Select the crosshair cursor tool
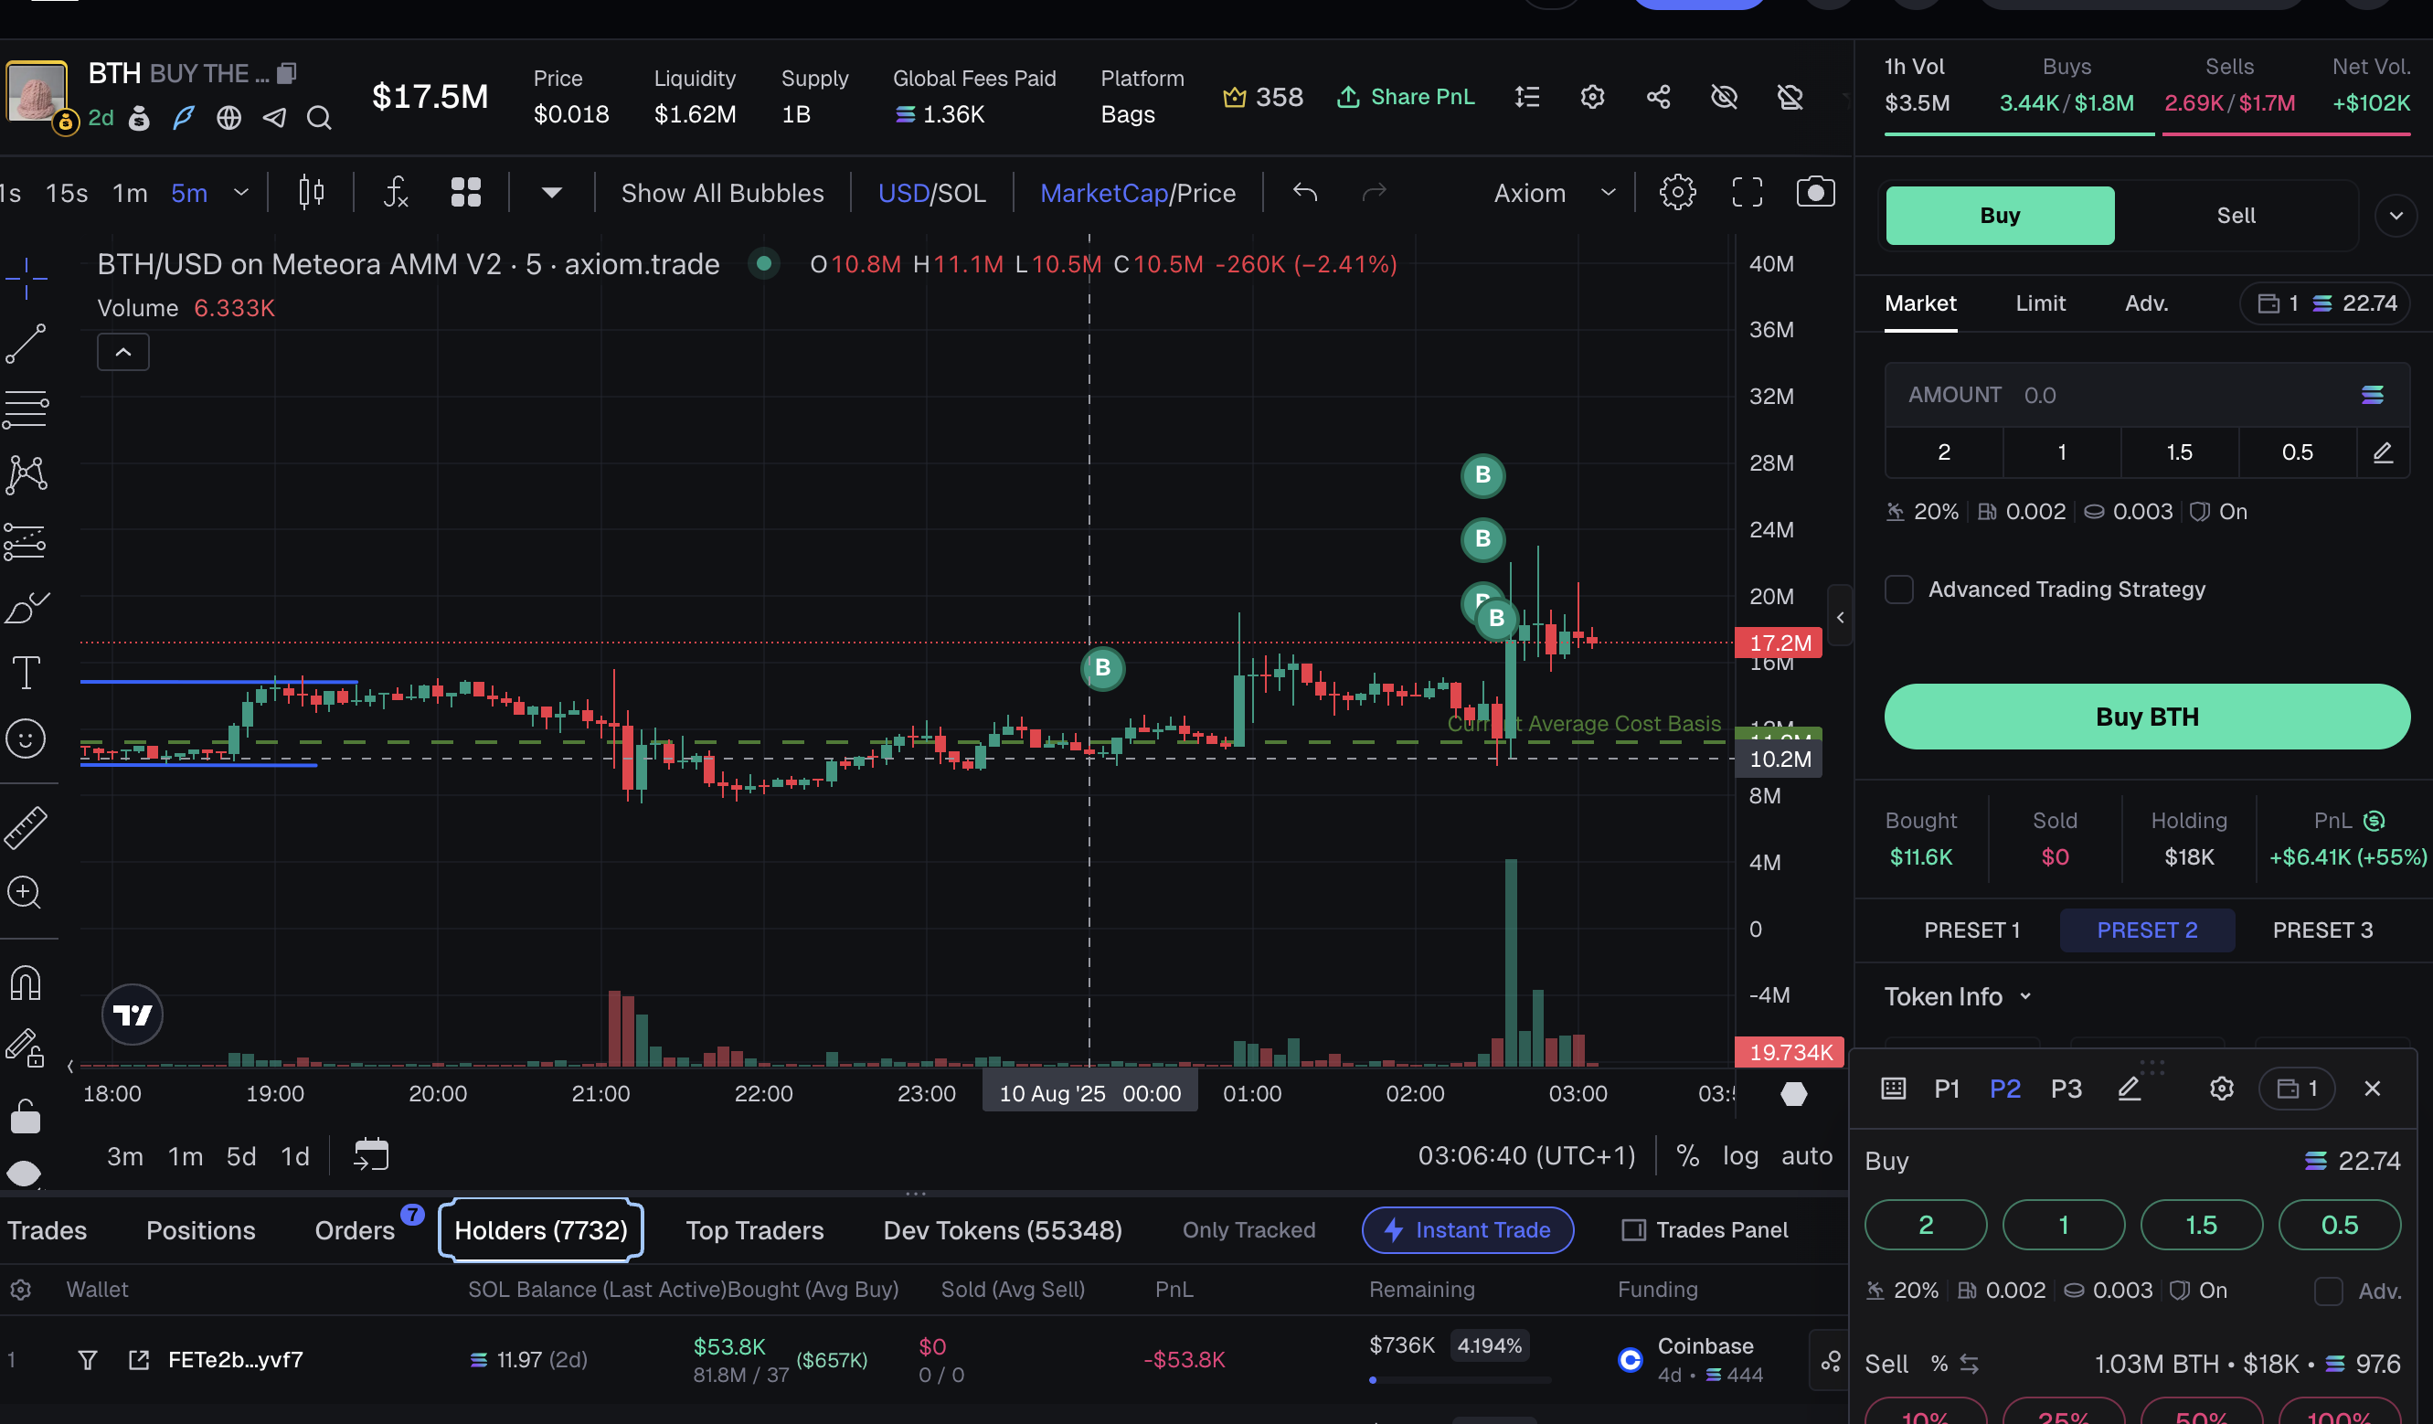The width and height of the screenshot is (2433, 1424). pyautogui.click(x=27, y=278)
